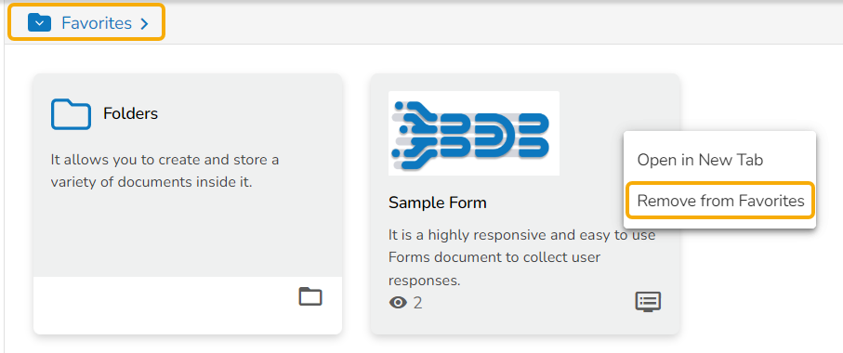Click the Favorites breadcrumb chevron arrow
Image resolution: width=843 pixels, height=353 pixels.
click(143, 23)
